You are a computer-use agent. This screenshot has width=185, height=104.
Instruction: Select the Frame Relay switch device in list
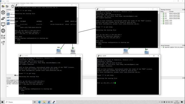tap(8, 24)
